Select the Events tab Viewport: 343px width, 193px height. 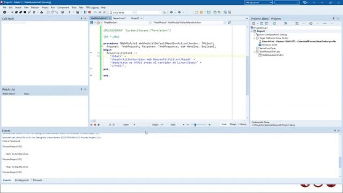[7, 180]
